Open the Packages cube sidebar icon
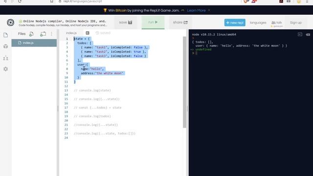Screen dimensions: 313x176 (5, 46)
